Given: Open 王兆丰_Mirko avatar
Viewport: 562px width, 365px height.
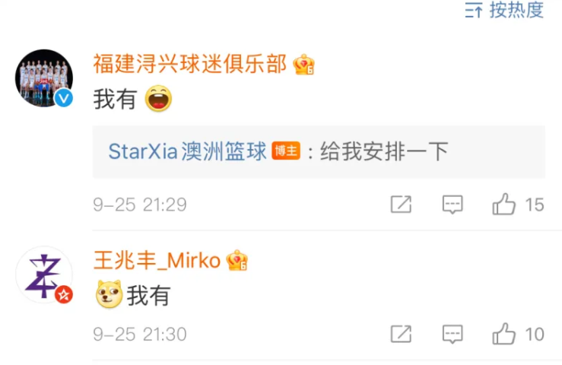Looking at the screenshot, I should click(x=44, y=275).
